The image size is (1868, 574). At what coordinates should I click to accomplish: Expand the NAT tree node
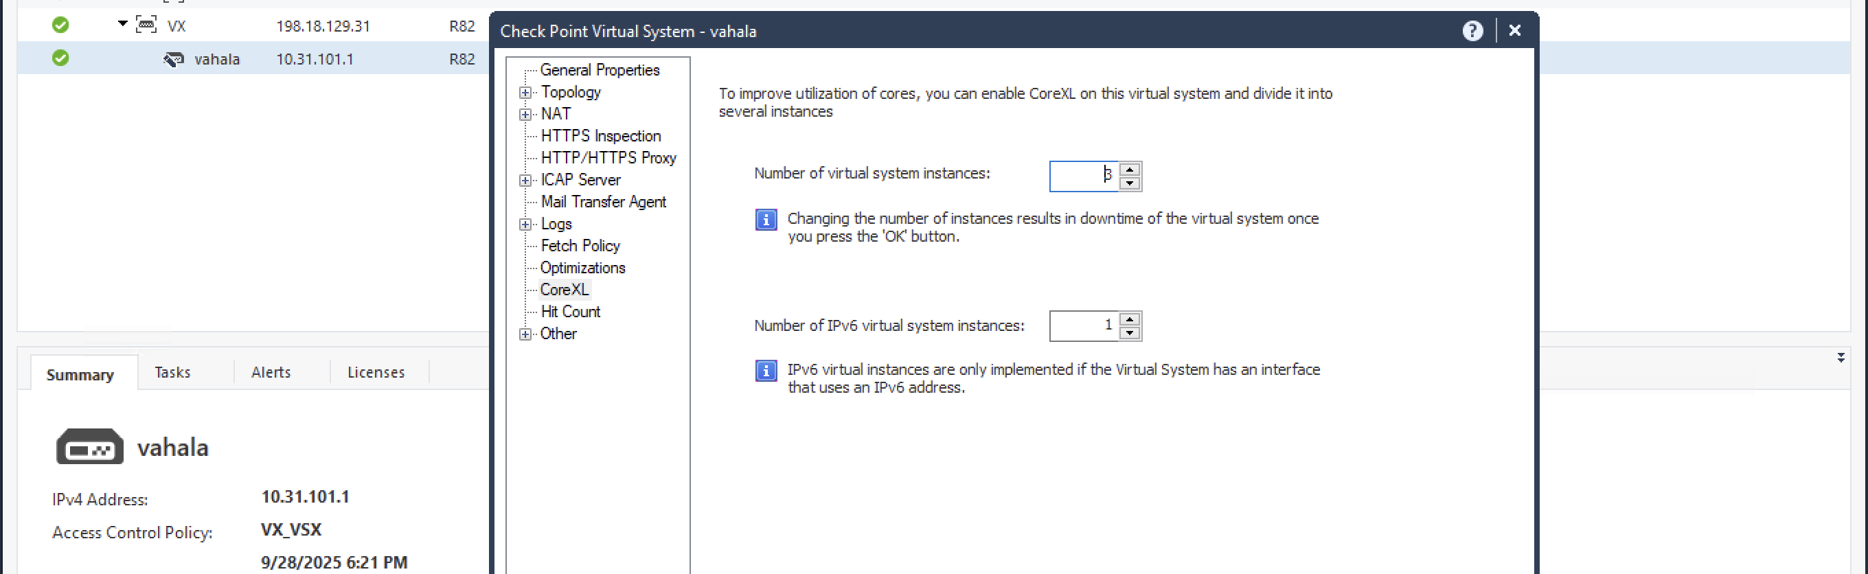tap(525, 115)
